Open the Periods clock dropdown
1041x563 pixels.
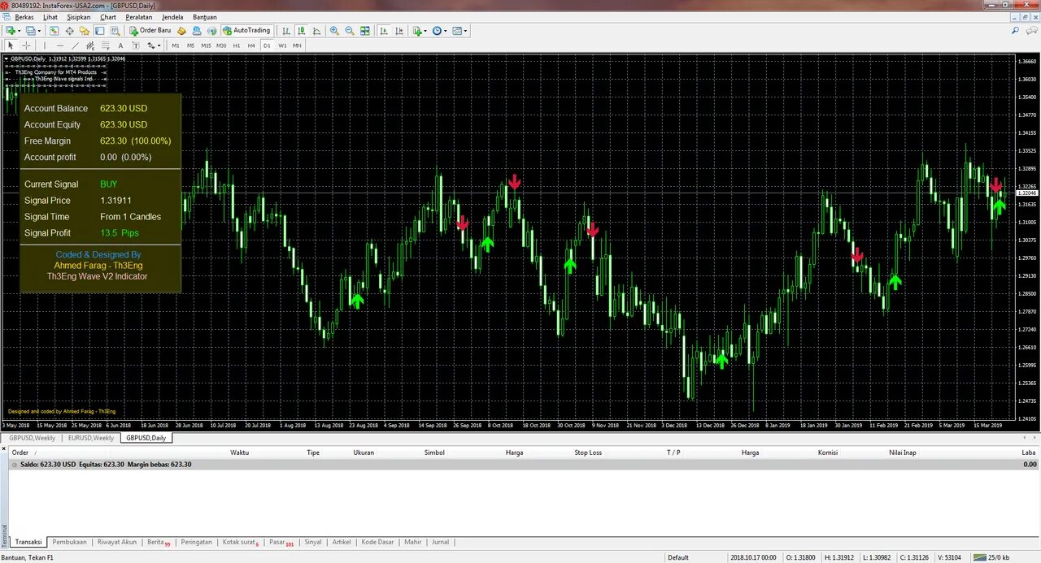click(440, 31)
